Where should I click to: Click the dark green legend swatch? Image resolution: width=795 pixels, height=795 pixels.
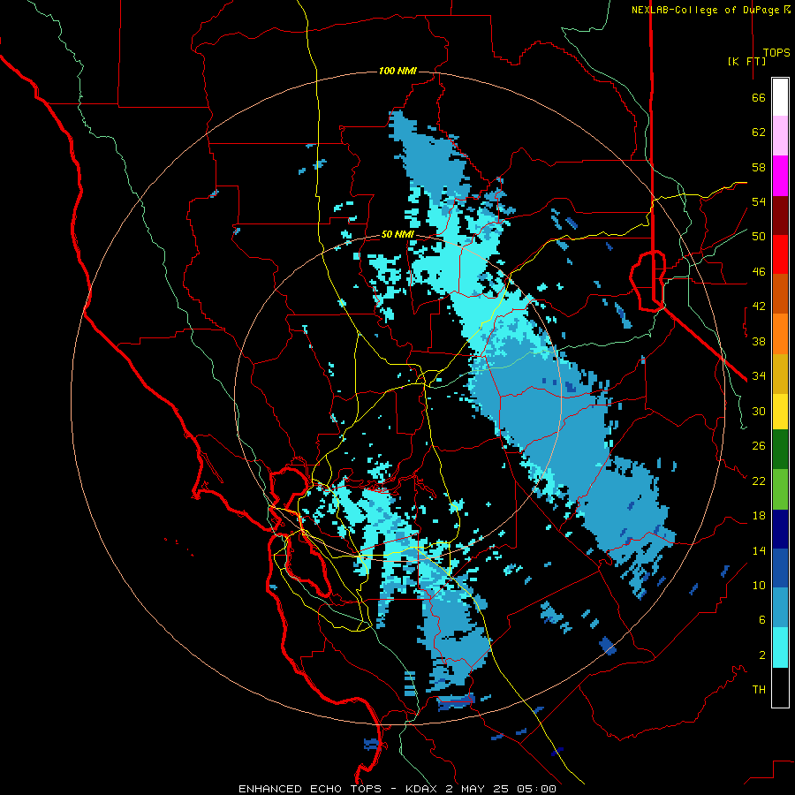click(x=780, y=450)
